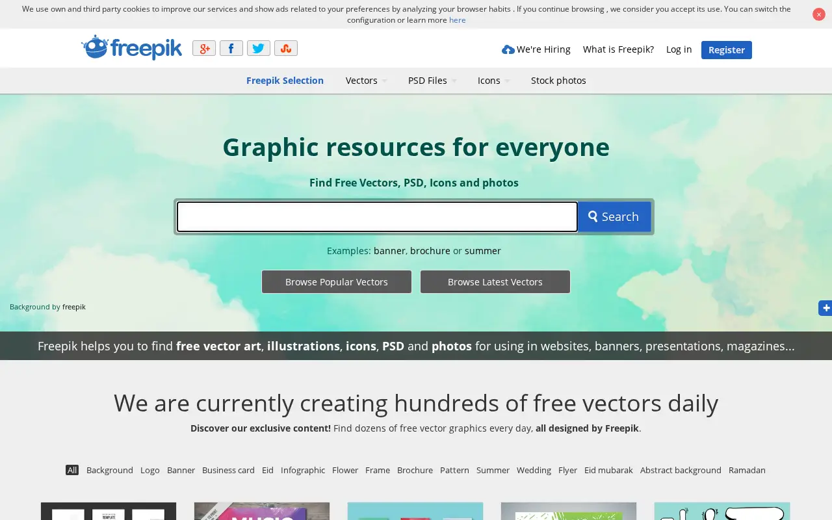This screenshot has height=520, width=832.
Task: Click Log in
Action: [679, 49]
